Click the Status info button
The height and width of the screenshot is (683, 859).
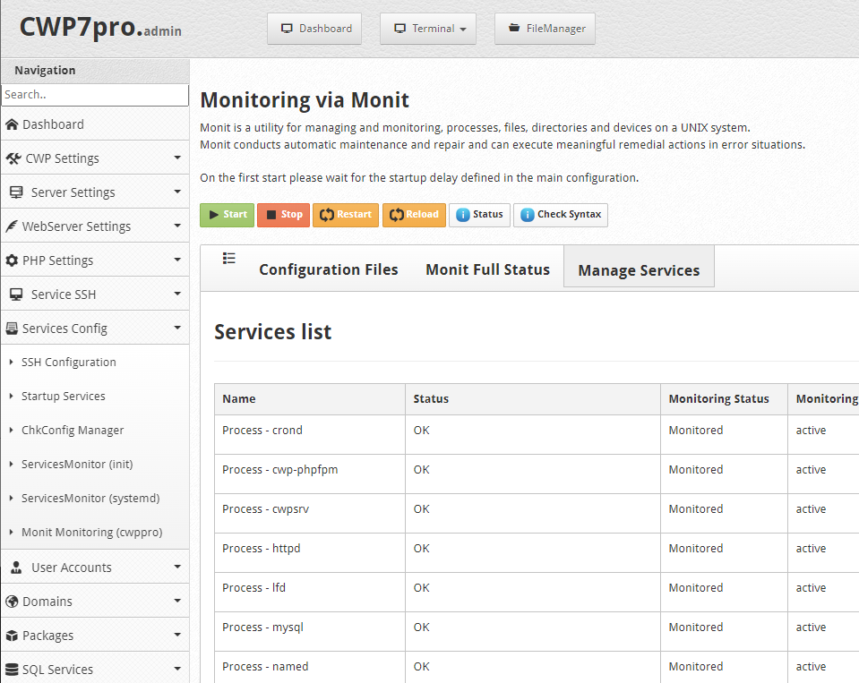(479, 215)
